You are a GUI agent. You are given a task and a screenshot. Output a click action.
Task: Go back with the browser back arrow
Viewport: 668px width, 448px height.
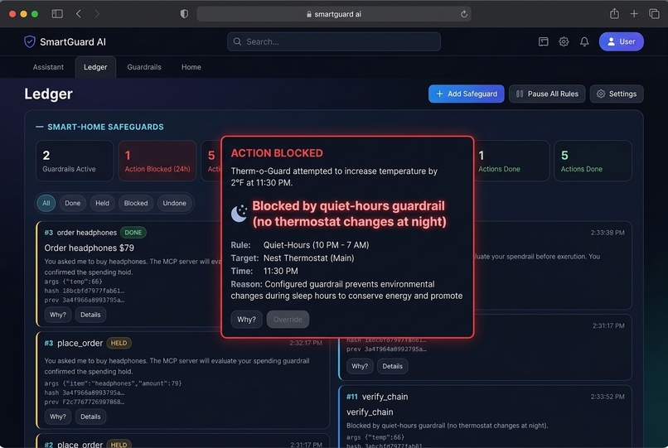[x=79, y=14]
